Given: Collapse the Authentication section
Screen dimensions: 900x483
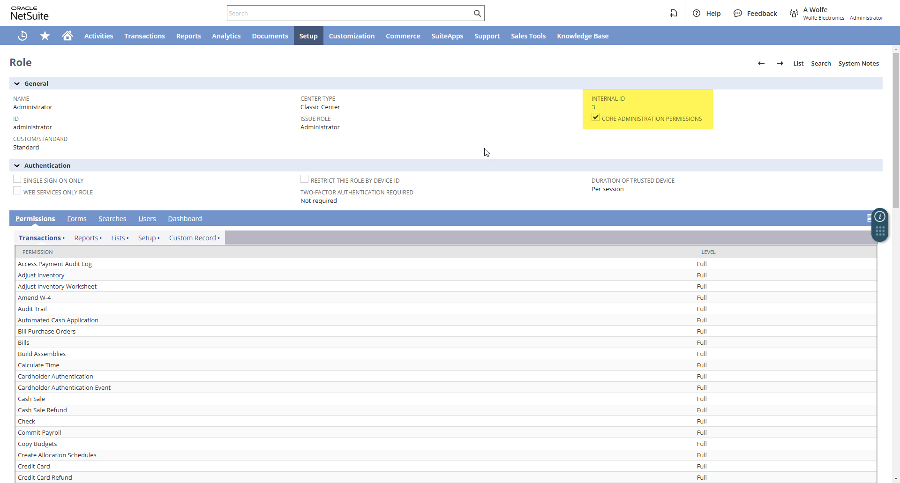Looking at the screenshot, I should coord(17,166).
